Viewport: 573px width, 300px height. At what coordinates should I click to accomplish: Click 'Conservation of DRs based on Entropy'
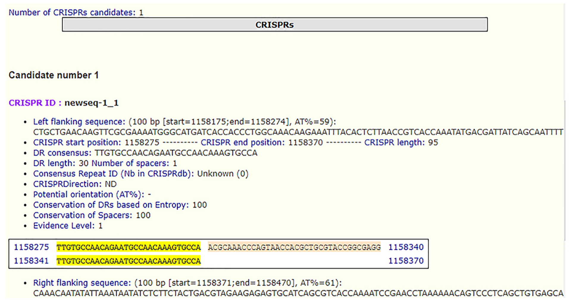(x=111, y=205)
